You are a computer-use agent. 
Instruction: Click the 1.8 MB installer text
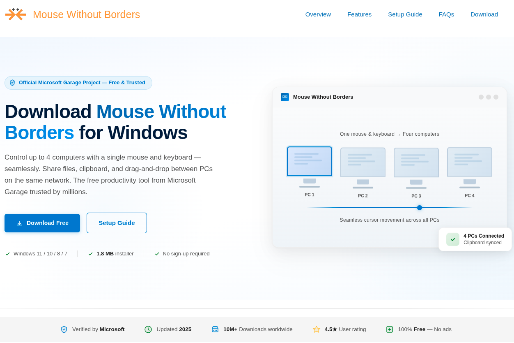pos(115,254)
